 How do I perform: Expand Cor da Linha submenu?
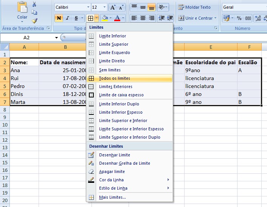[129, 180]
